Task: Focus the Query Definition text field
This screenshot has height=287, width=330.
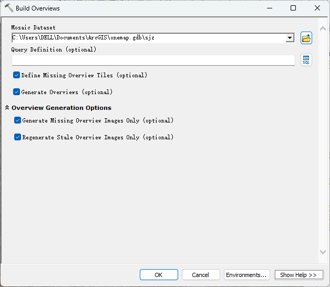Action: pyautogui.click(x=153, y=60)
